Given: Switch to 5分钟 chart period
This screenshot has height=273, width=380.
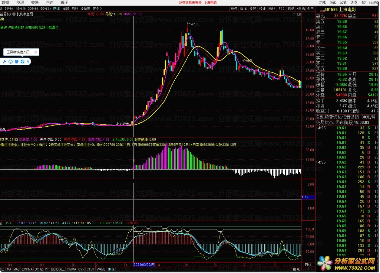Looking at the screenshot, I should tap(9, 9).
